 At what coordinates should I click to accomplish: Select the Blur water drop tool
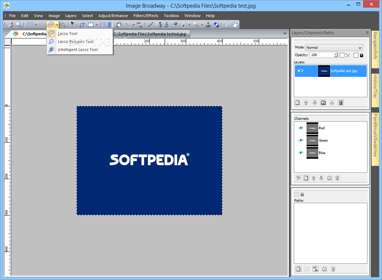pos(183,24)
